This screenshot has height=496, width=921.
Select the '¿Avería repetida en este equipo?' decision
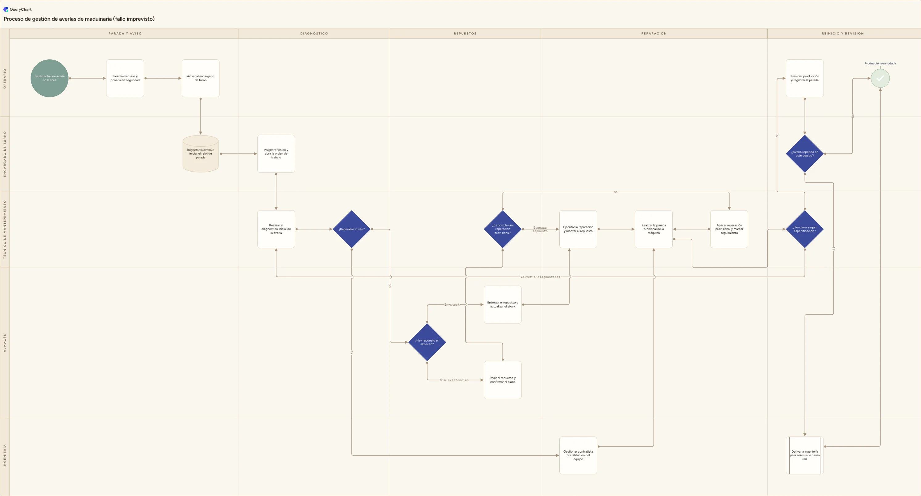pos(804,153)
